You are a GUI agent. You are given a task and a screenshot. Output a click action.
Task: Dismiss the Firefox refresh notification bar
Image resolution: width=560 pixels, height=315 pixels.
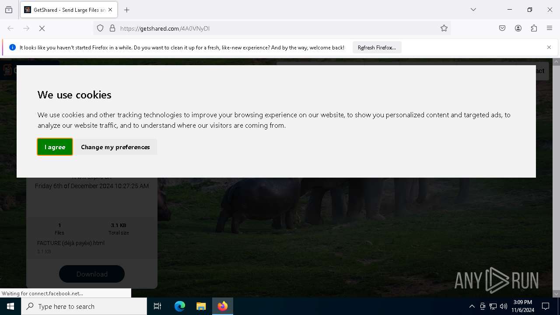click(549, 47)
